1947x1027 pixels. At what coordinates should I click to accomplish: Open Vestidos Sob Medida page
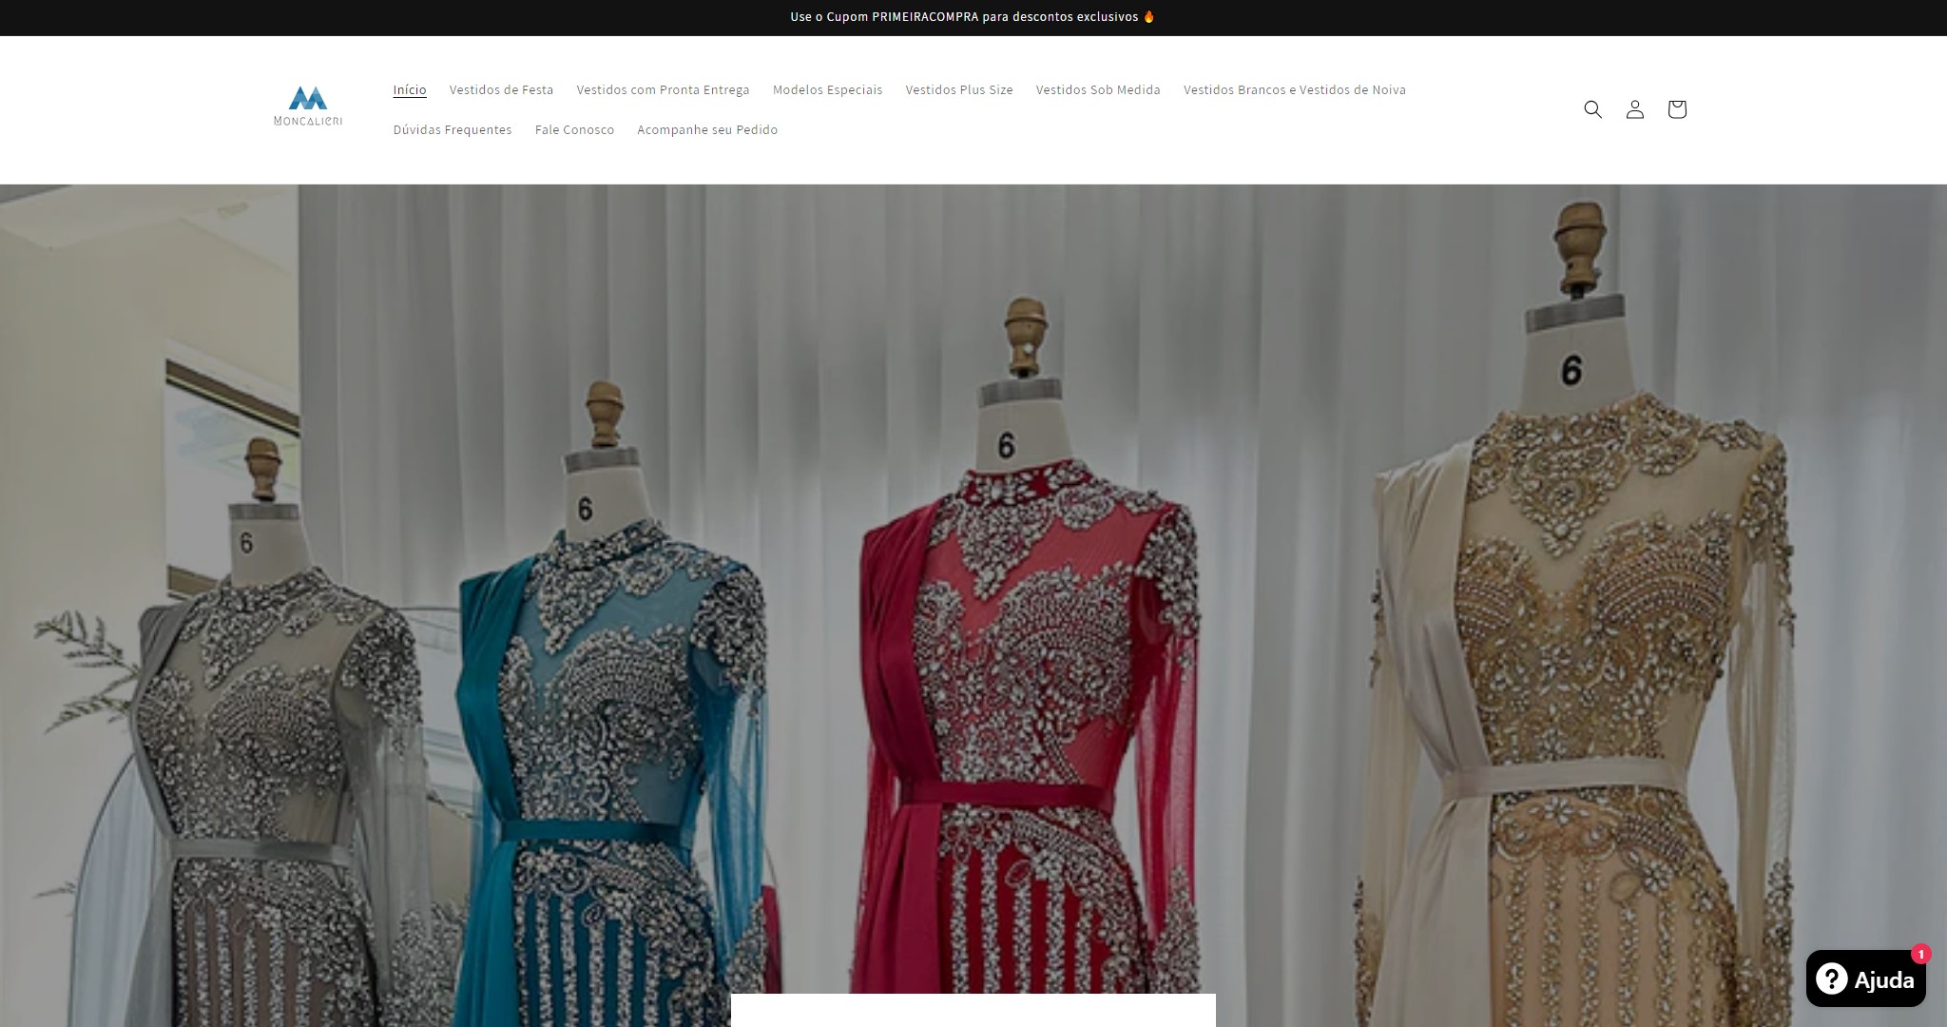1098,89
